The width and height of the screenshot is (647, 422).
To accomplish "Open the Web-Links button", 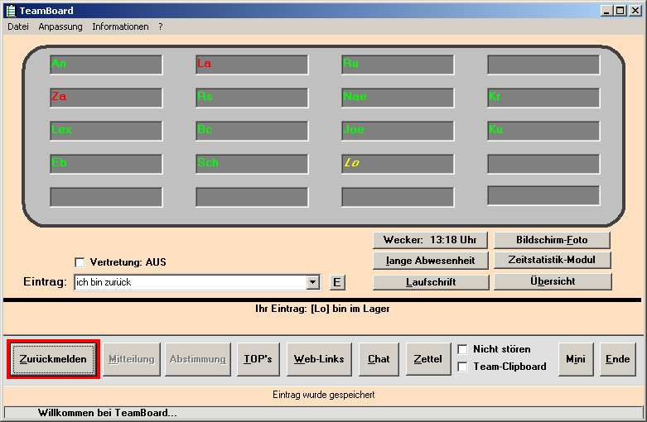I will [319, 359].
